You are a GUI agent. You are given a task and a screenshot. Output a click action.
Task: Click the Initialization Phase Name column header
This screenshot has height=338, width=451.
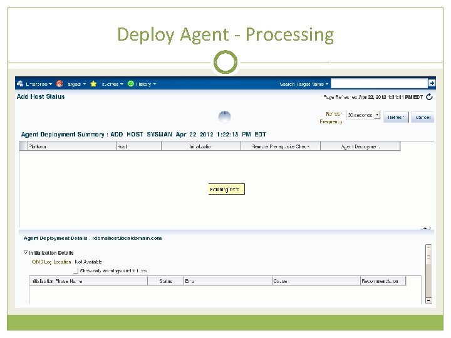(x=88, y=281)
